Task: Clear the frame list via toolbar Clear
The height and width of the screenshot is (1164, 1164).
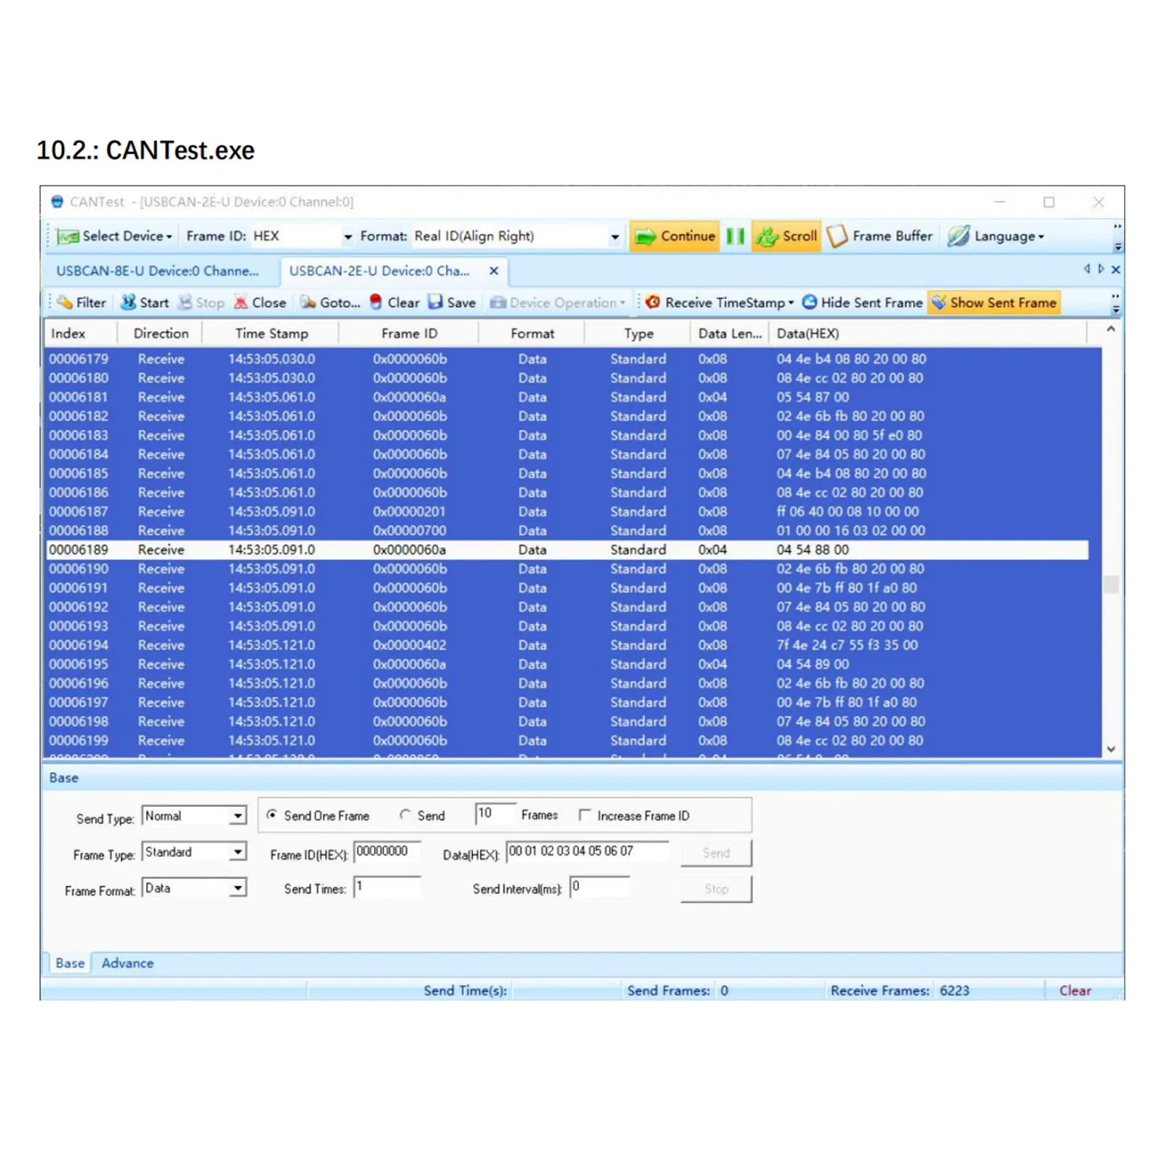Action: [394, 303]
